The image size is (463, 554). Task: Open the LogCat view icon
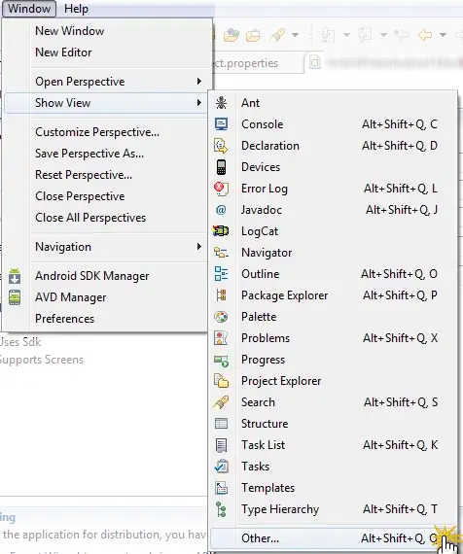click(x=221, y=231)
